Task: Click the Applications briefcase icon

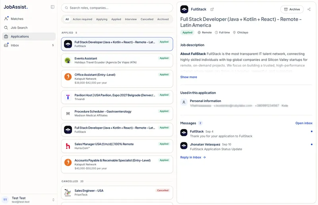Action: [x=6, y=37]
